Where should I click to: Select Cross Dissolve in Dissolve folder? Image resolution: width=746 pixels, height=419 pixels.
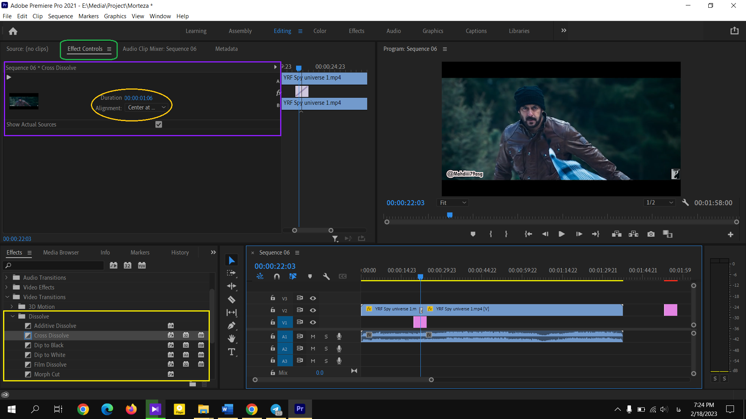click(51, 336)
